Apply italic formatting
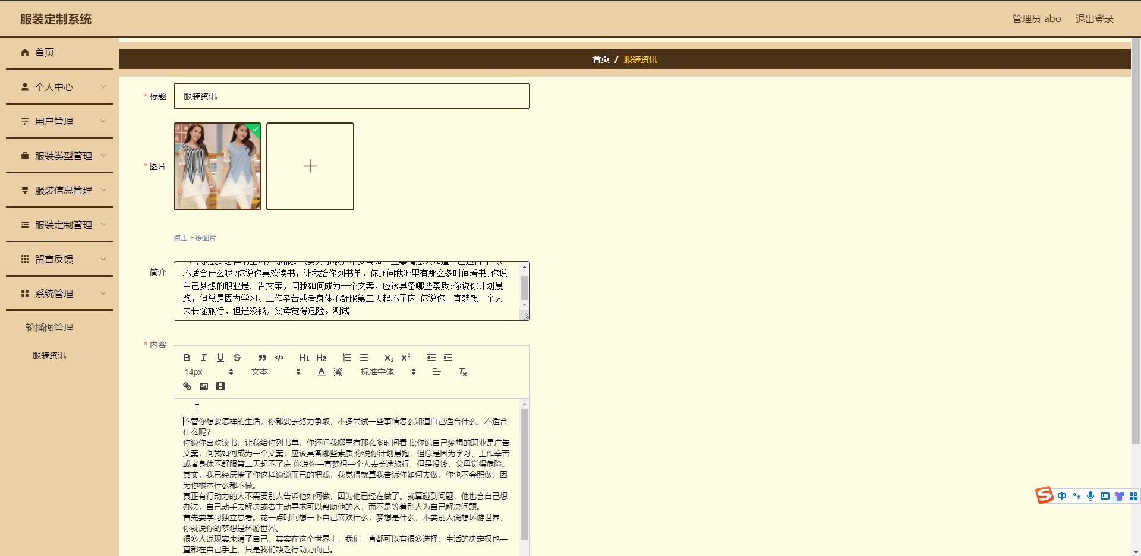1141x556 pixels. [x=203, y=357]
